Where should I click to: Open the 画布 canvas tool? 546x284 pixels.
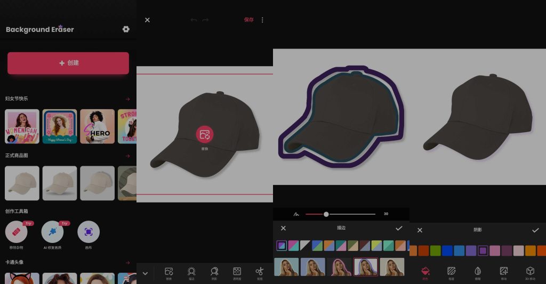(x=89, y=232)
